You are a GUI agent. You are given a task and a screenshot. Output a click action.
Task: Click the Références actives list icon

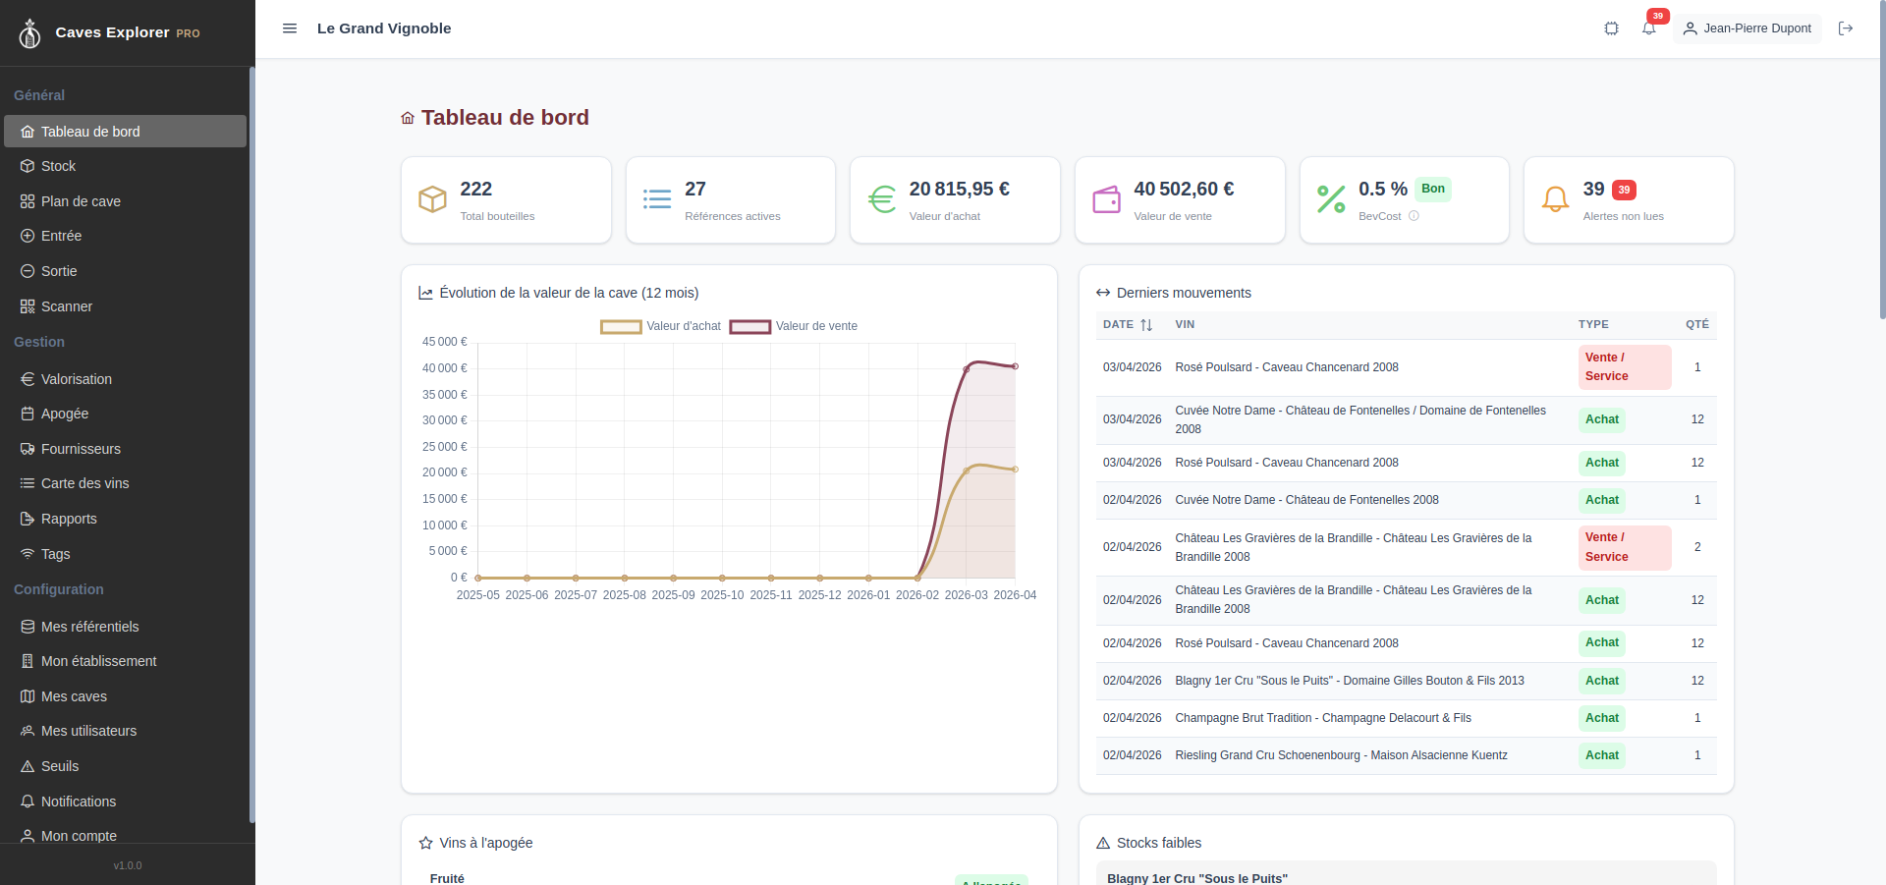click(x=657, y=199)
